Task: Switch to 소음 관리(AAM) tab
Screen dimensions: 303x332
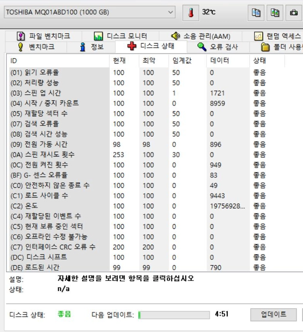Action: [201, 36]
